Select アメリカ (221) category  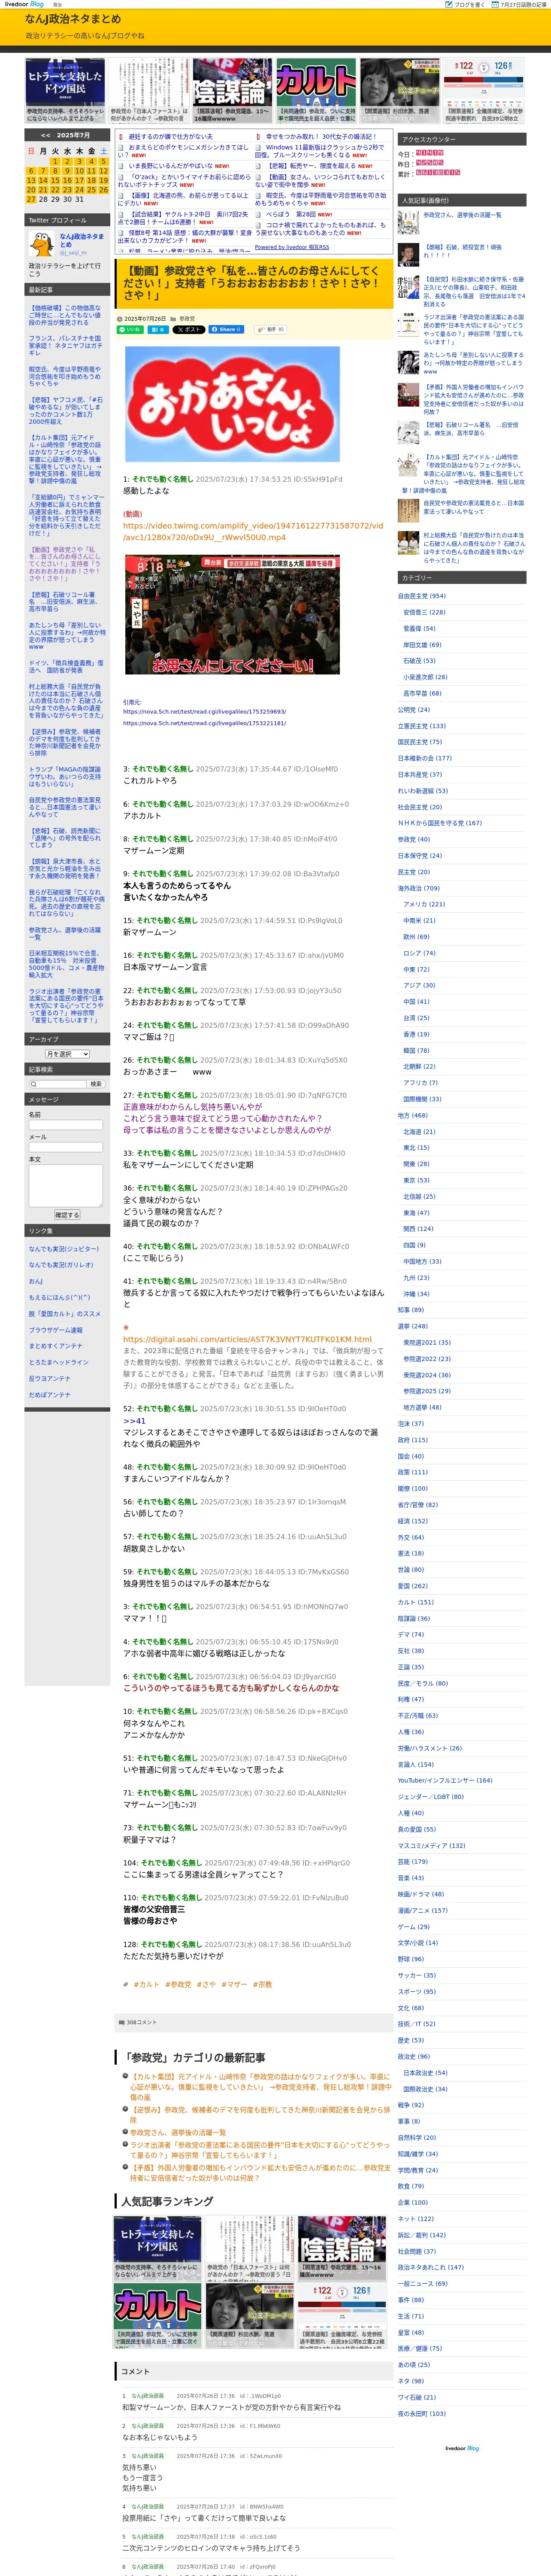click(x=424, y=904)
